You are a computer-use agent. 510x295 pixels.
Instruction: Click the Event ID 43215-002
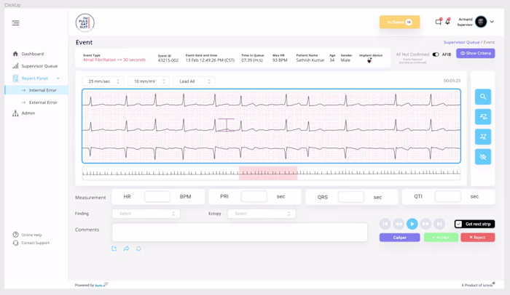tap(168, 60)
